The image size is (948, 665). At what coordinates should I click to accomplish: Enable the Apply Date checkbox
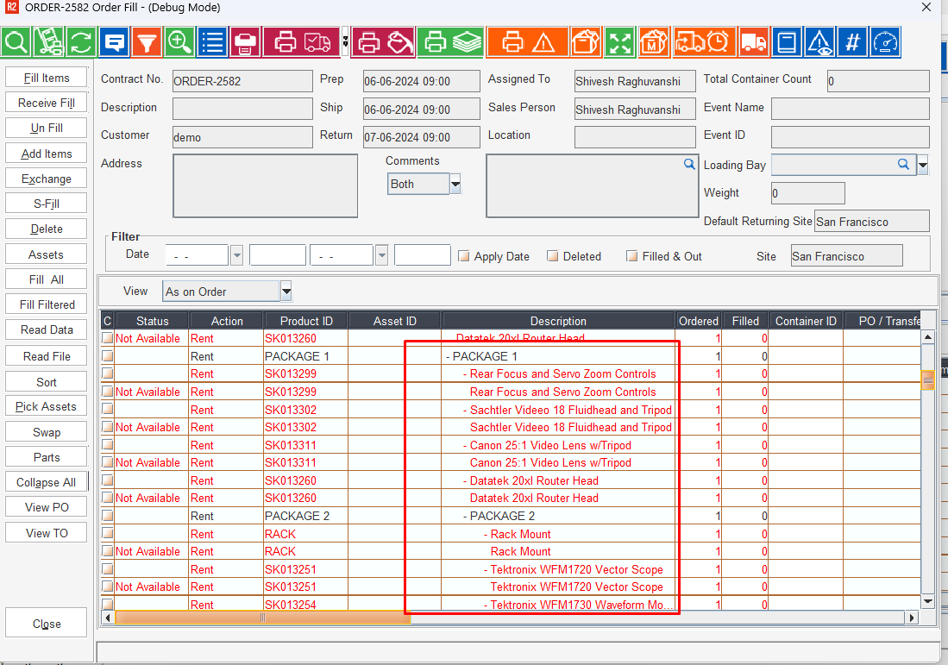[x=464, y=256]
